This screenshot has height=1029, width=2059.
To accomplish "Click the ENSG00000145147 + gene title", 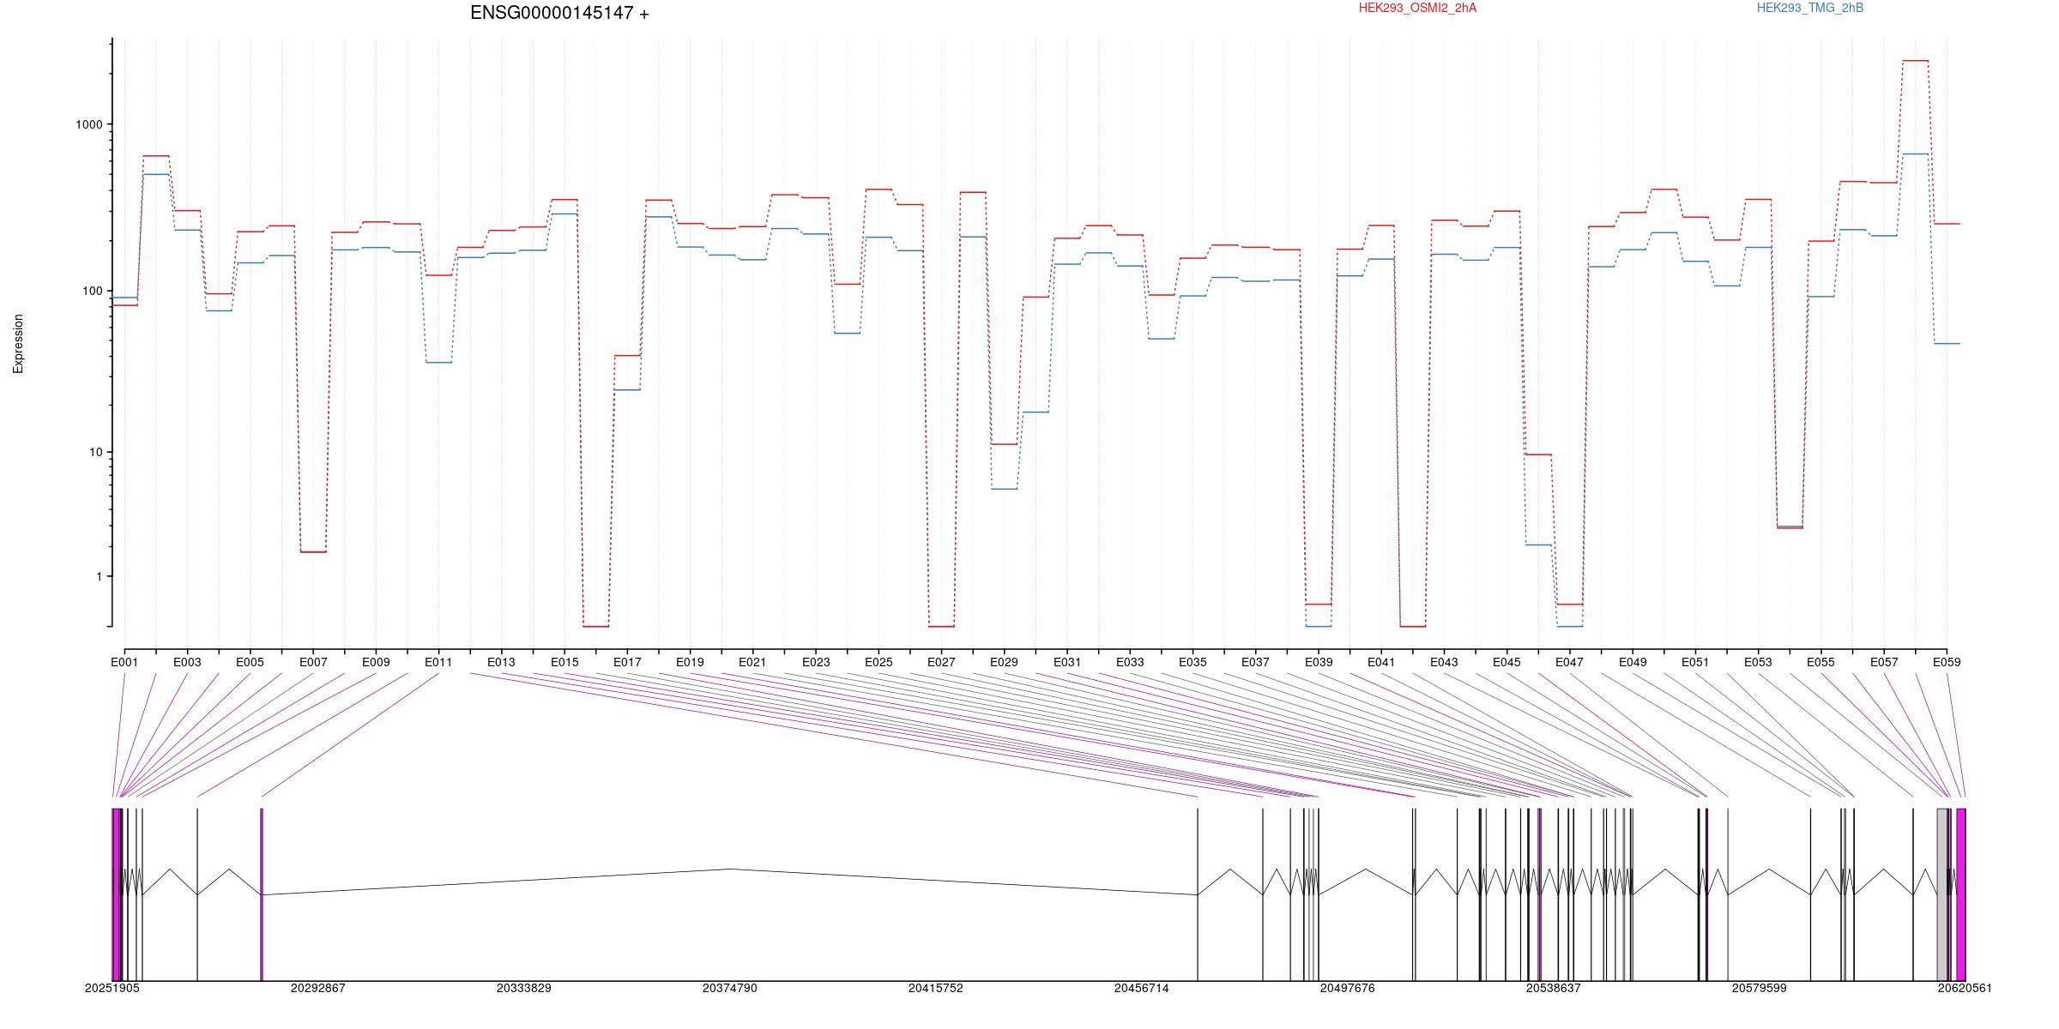I will pyautogui.click(x=559, y=13).
